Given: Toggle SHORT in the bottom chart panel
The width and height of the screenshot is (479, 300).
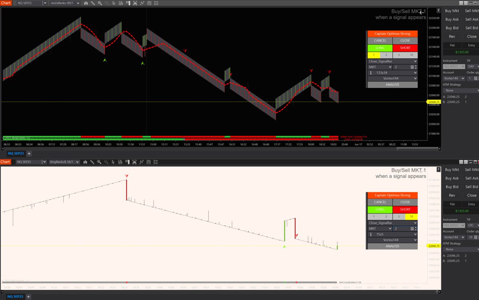Looking at the screenshot, I should (x=405, y=209).
